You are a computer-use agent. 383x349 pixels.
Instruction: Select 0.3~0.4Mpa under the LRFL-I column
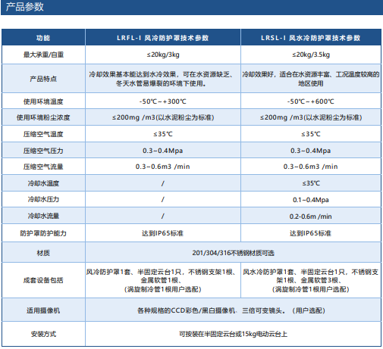point(163,151)
